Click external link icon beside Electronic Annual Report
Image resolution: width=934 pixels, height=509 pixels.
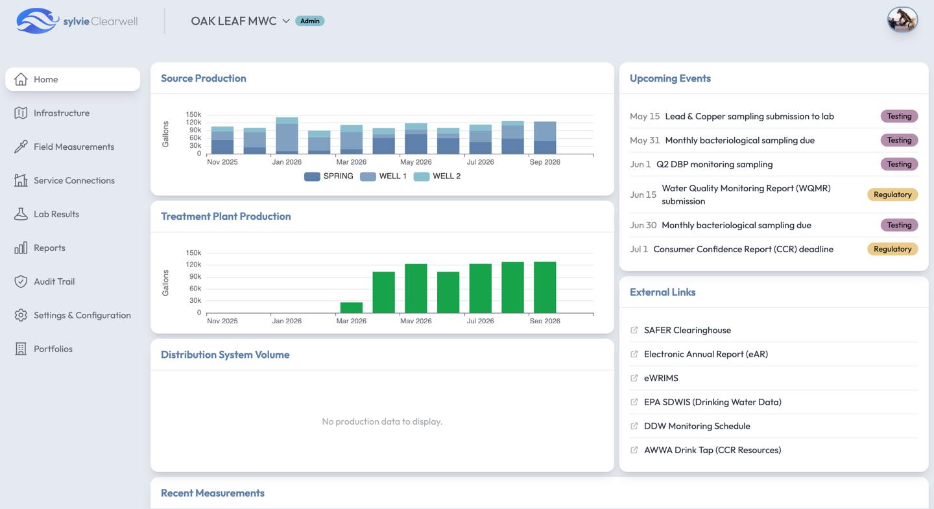tap(634, 354)
